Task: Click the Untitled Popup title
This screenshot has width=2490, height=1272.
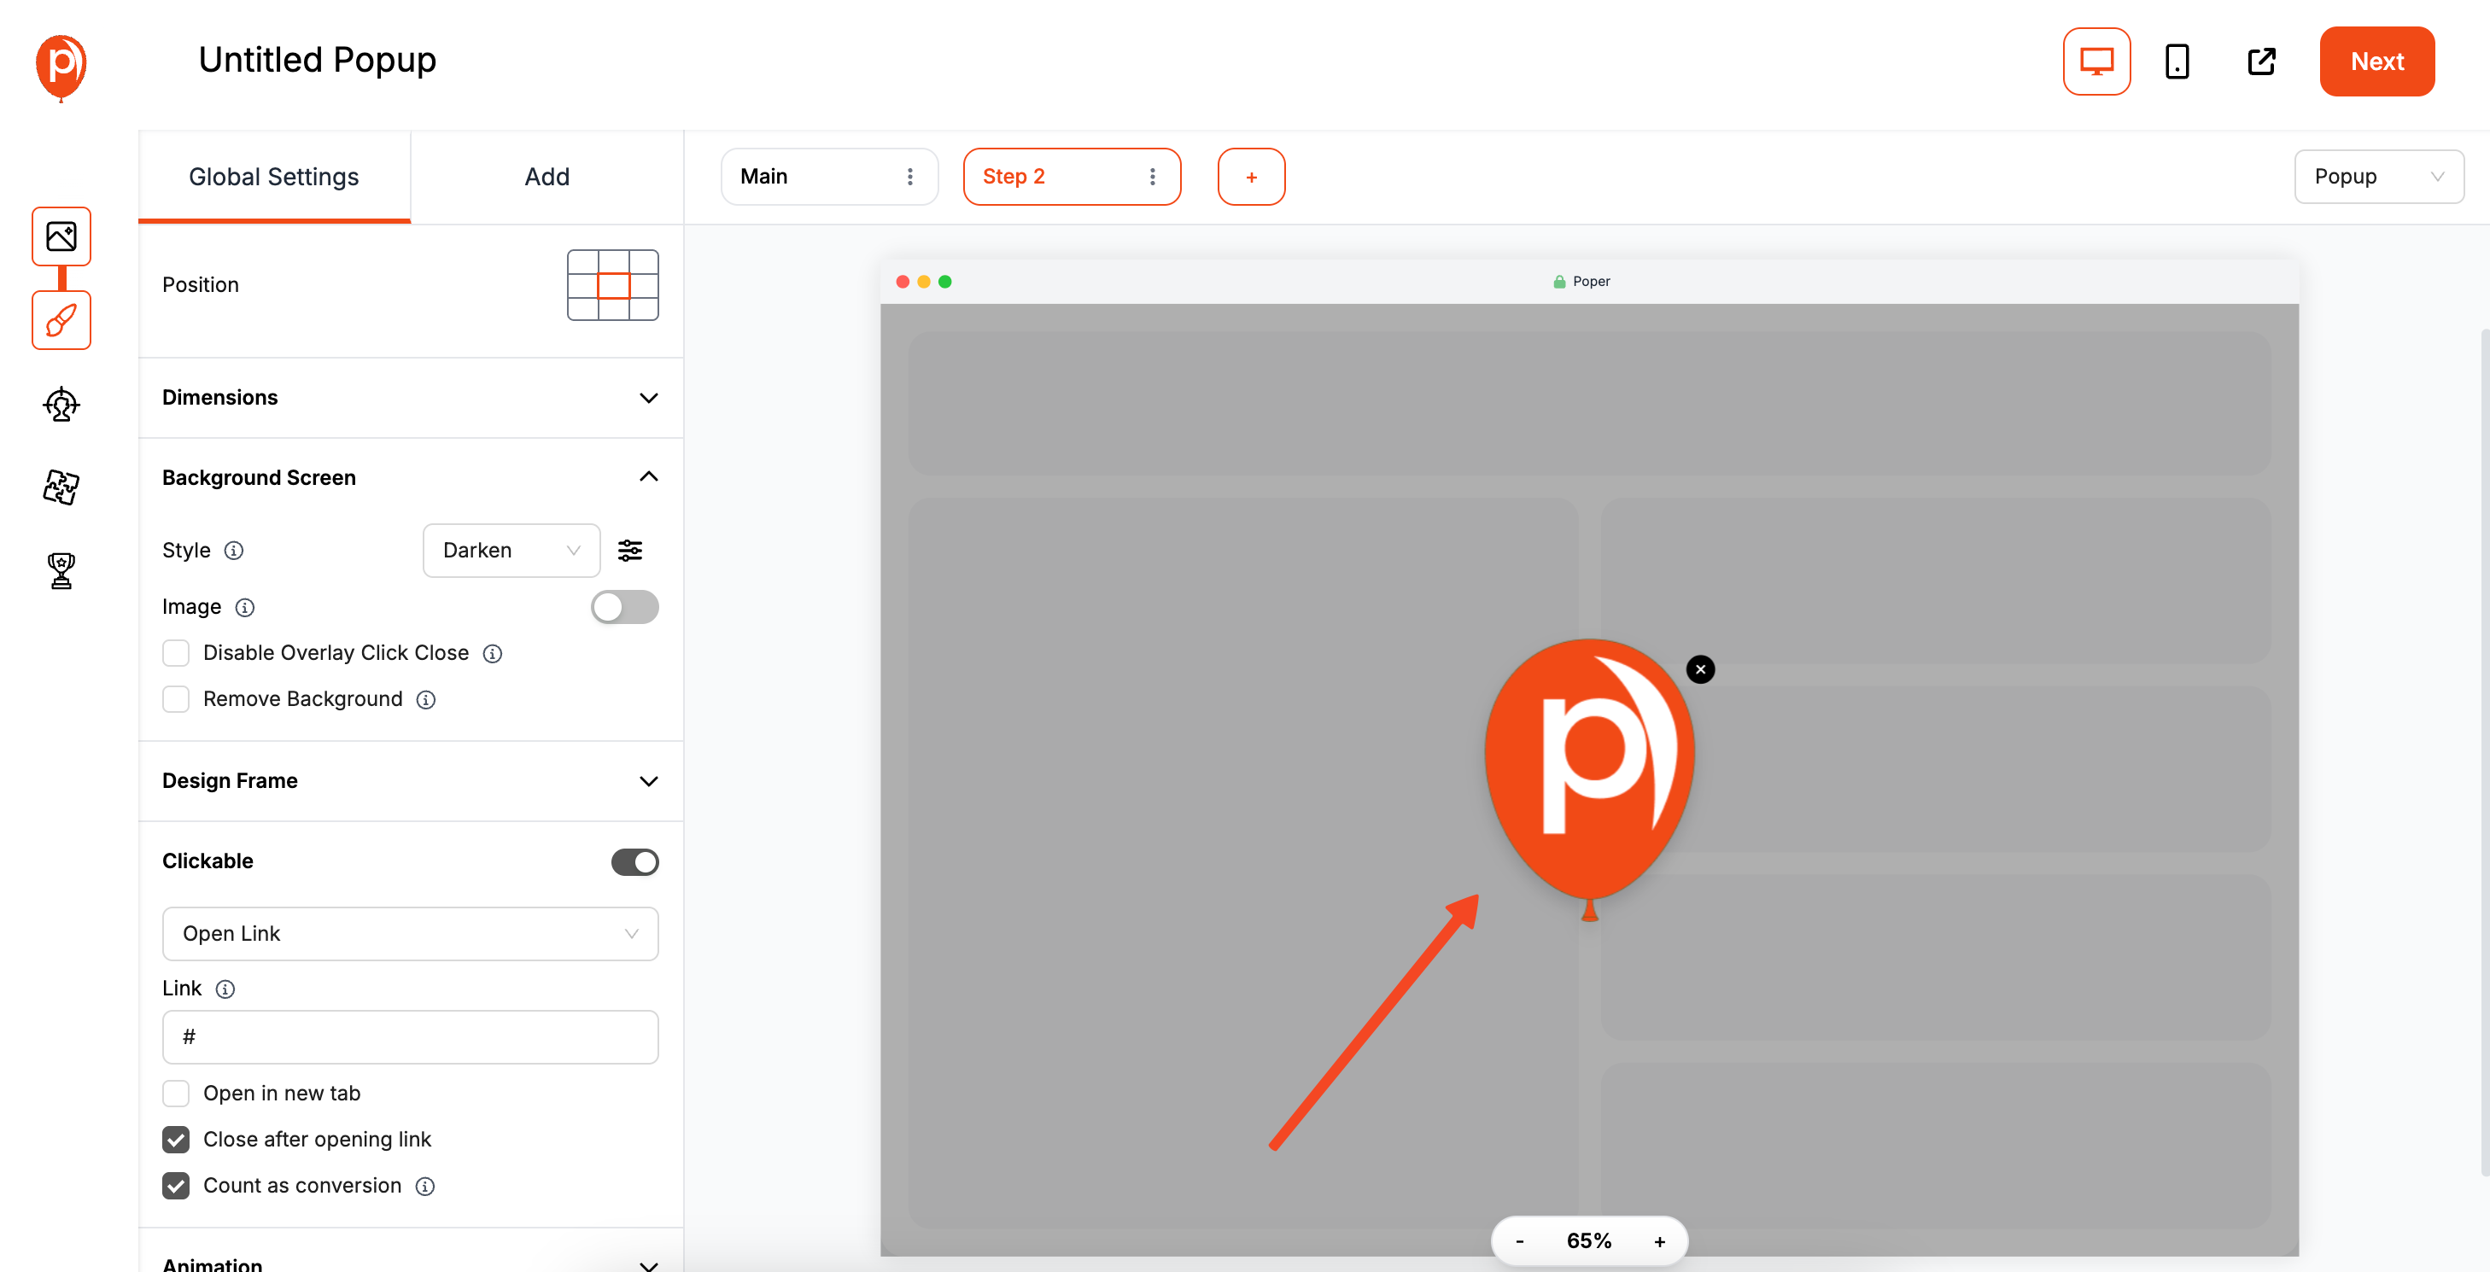Action: (317, 60)
